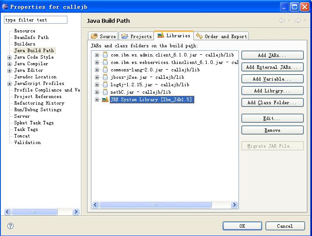Screen dimensions: 312x236
Task: Click the jar icon of com.ibm.ws.admin.client_6.1.0.jar
Action: 105,55
